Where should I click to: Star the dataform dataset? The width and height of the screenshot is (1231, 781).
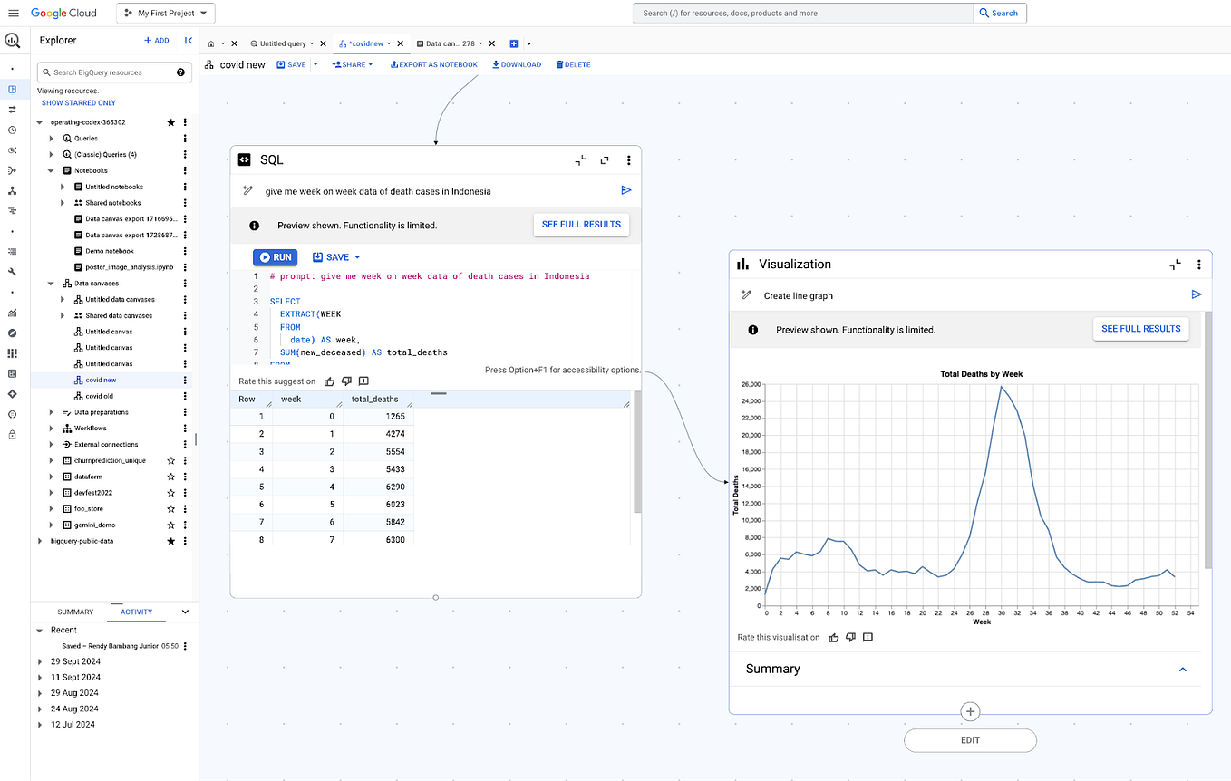tap(170, 476)
